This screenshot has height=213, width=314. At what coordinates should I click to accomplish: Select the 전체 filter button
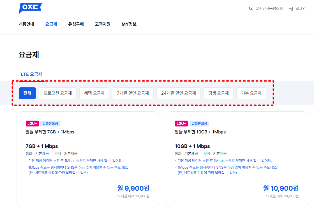pos(27,93)
